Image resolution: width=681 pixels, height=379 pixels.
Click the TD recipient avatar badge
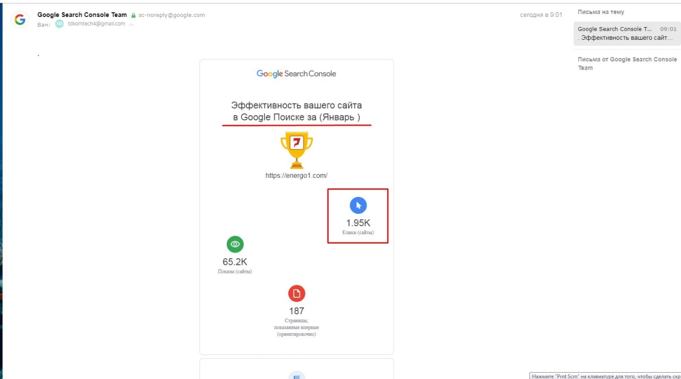pos(60,24)
